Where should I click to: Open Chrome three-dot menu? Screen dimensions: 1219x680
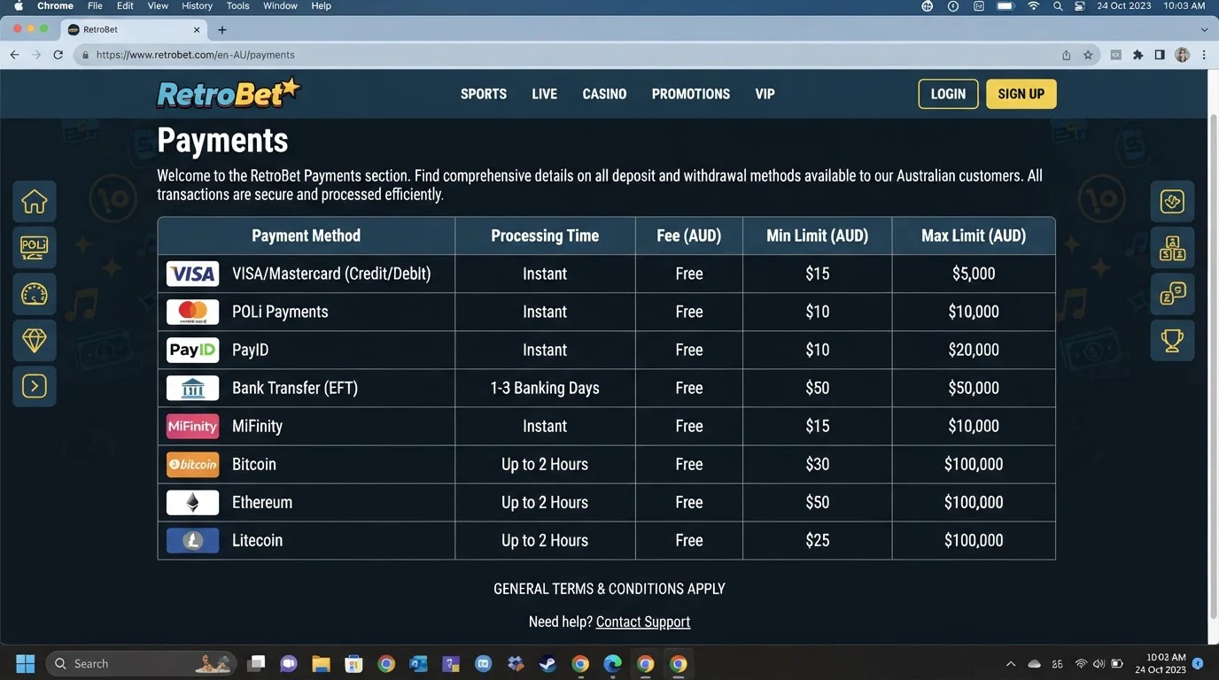click(x=1204, y=55)
